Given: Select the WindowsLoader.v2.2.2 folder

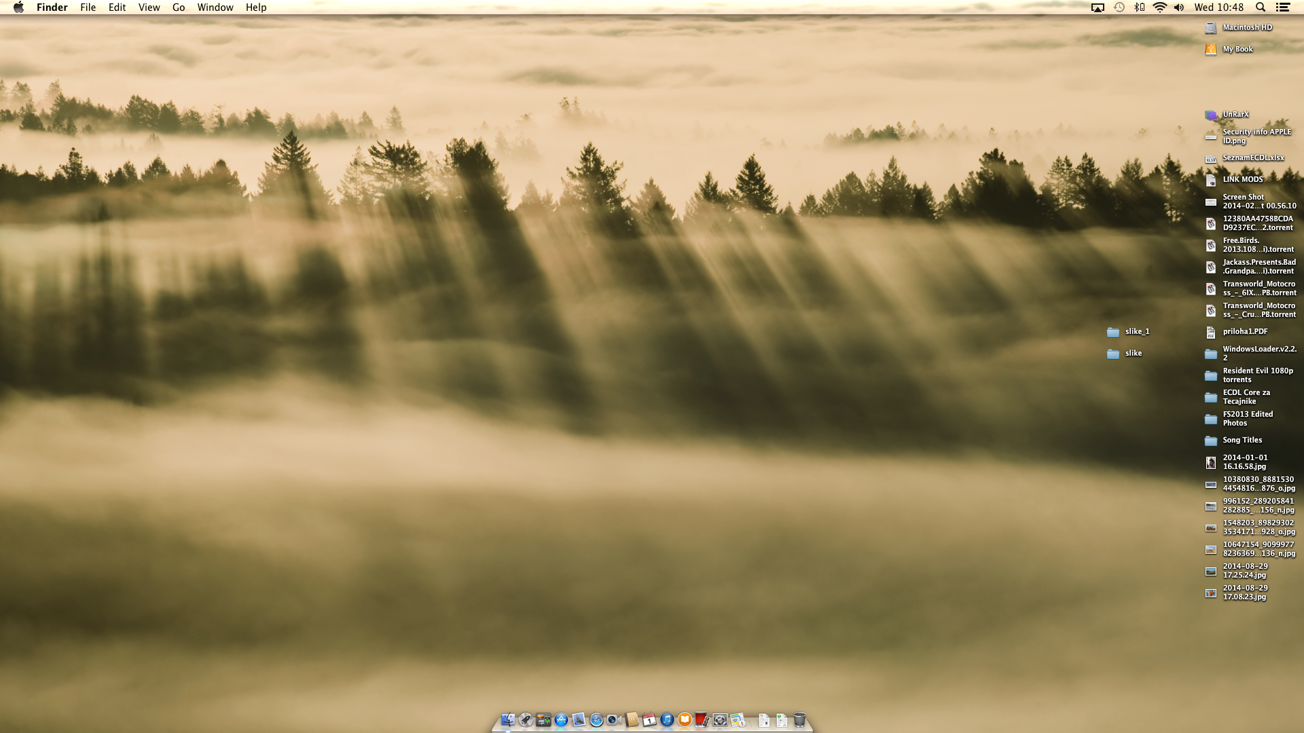Looking at the screenshot, I should 1251,354.
